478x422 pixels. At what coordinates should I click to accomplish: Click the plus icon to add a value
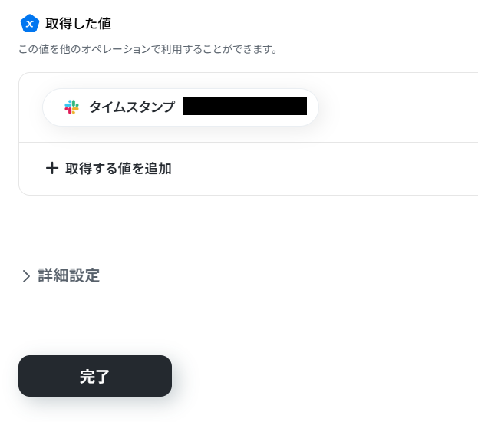pos(52,169)
